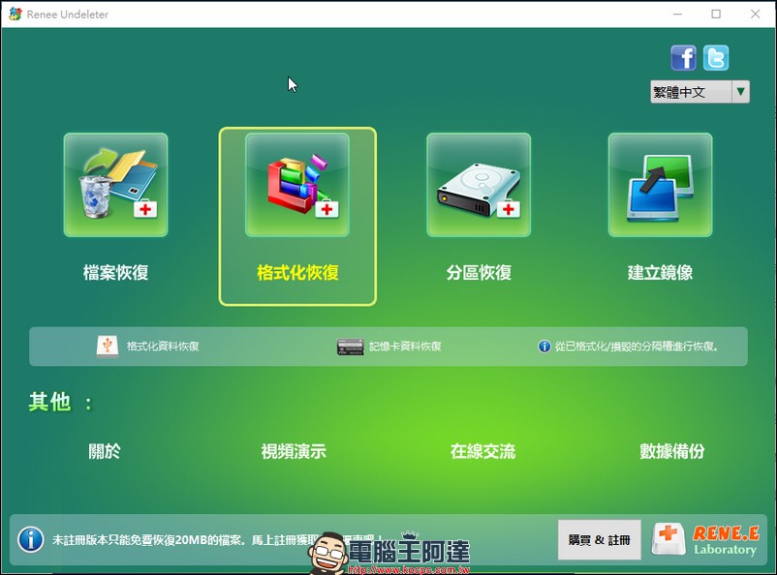Screen dimensions: 777x575
Task: Minimize the Renee Undeleter window
Action: click(677, 14)
